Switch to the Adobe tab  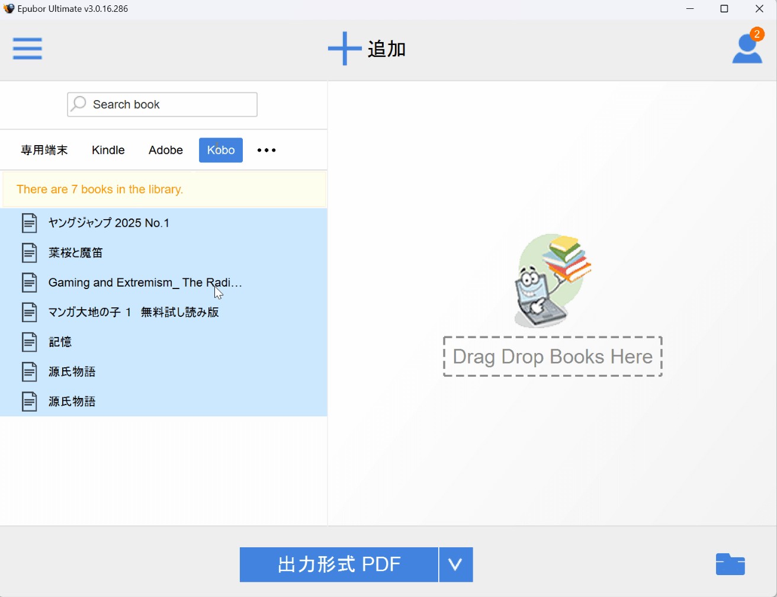166,150
